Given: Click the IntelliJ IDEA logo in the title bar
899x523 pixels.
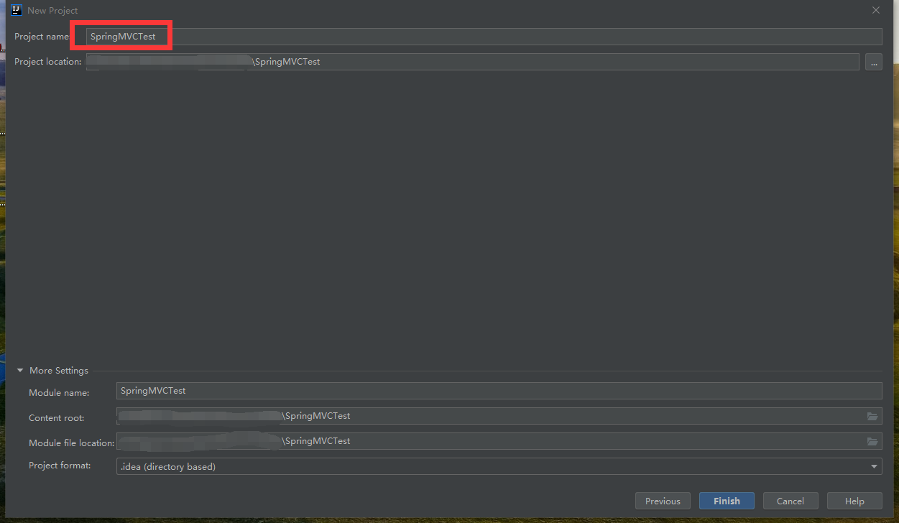Looking at the screenshot, I should coord(17,10).
